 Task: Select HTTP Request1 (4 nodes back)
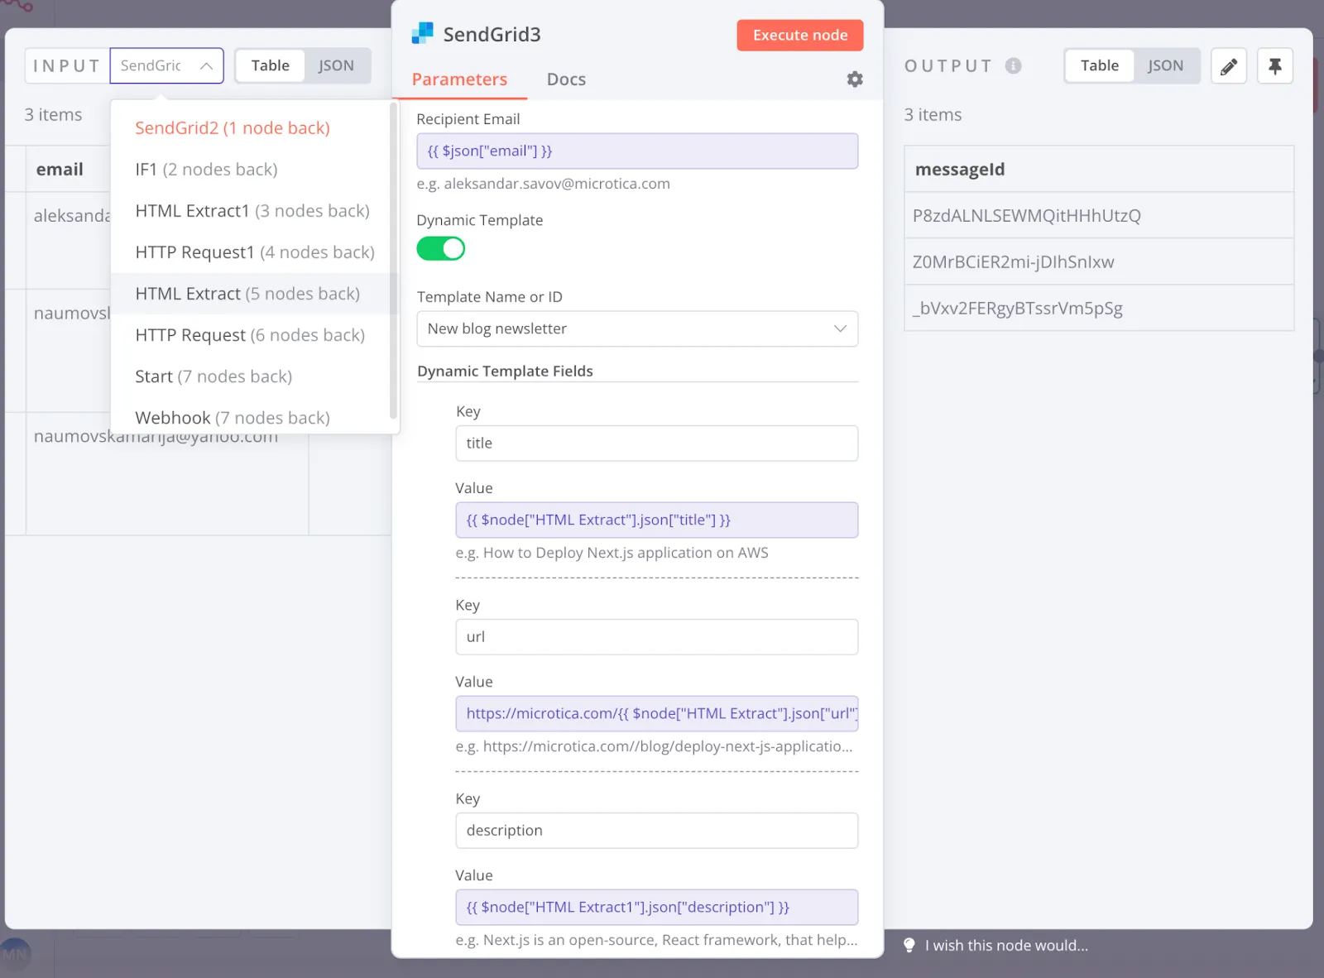click(x=255, y=252)
